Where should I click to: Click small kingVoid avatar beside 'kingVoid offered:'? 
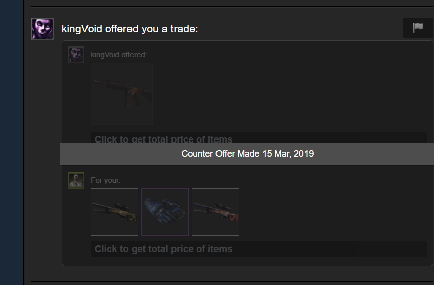coord(76,55)
